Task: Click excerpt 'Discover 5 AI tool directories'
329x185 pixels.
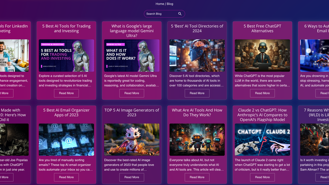Action: pyautogui.click(x=197, y=81)
